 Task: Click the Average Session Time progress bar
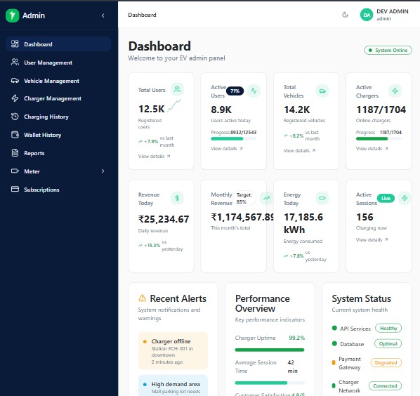point(270,383)
